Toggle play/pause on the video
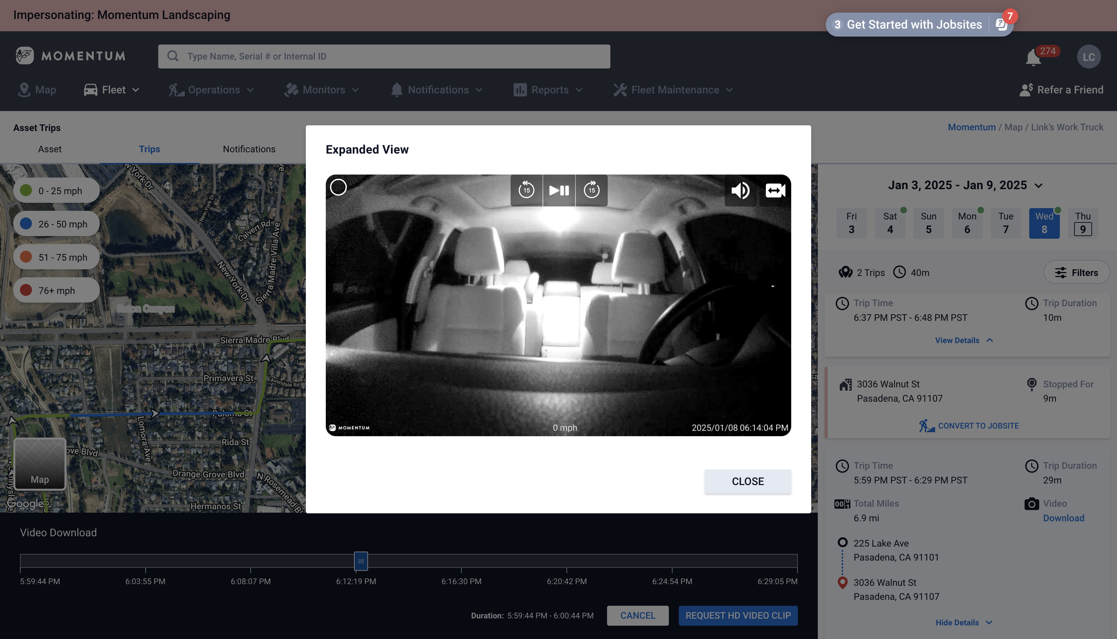 coord(559,190)
